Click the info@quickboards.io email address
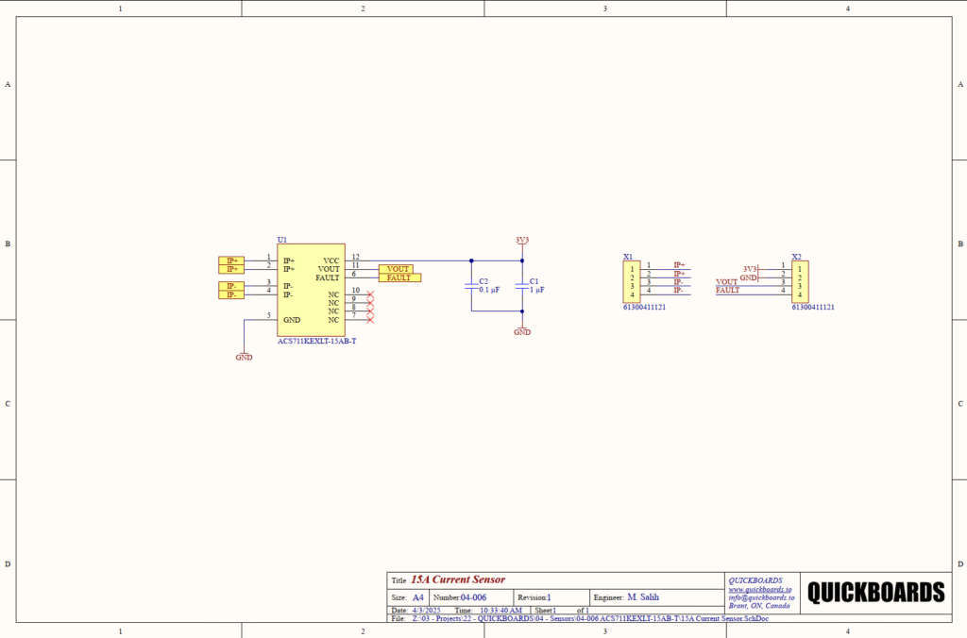The image size is (967, 638). pyautogui.click(x=761, y=597)
